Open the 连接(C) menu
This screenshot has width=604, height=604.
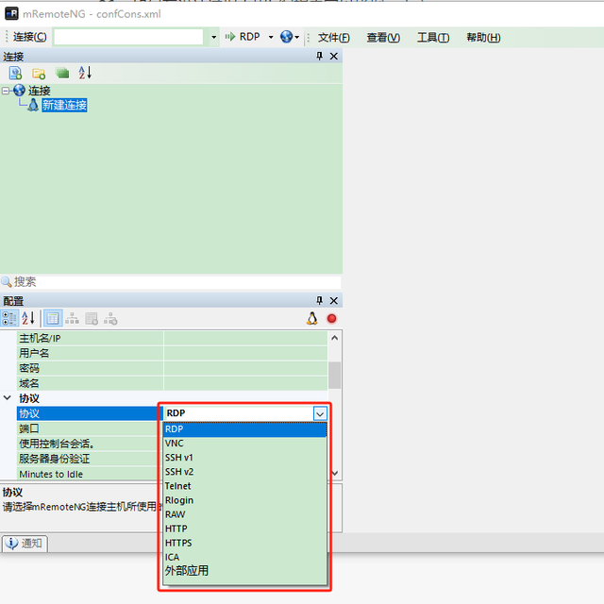point(29,37)
